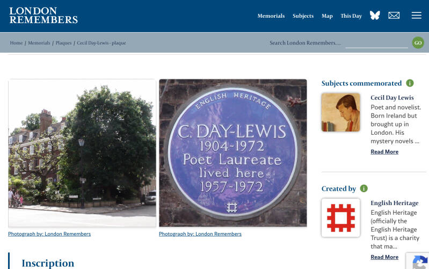Select Map in the top navigation
The width and height of the screenshot is (429, 269).
click(x=327, y=16)
